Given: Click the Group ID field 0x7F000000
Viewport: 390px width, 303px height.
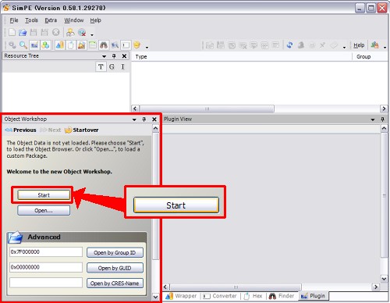Looking at the screenshot, I should pyautogui.click(x=46, y=252).
